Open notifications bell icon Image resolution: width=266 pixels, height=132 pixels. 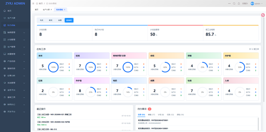point(239,3)
